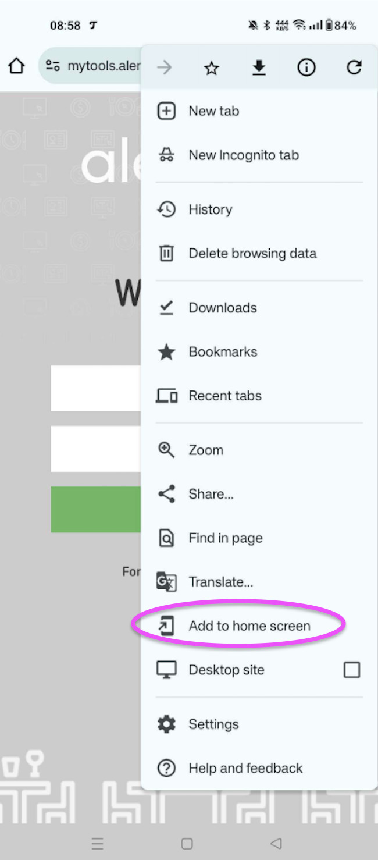Tap the download page icon
The image size is (378, 860).
(x=259, y=68)
